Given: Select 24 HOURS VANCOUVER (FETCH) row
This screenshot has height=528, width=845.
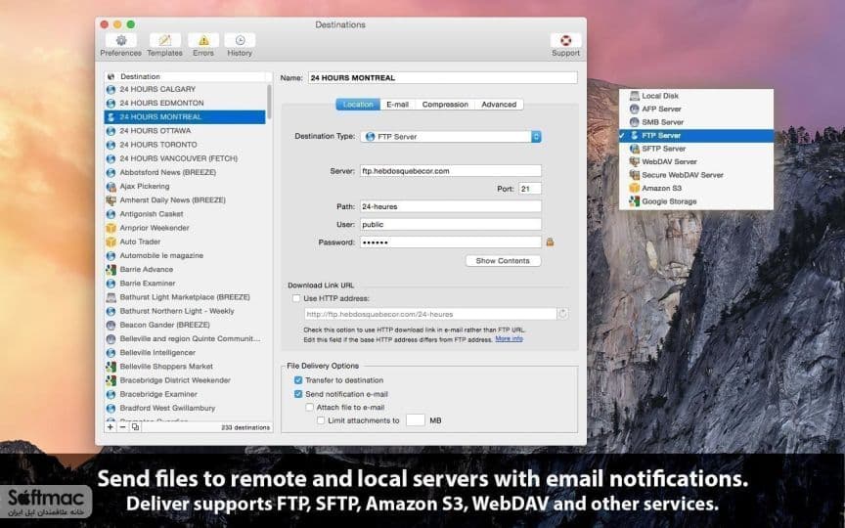Looking at the screenshot, I should pos(185,158).
